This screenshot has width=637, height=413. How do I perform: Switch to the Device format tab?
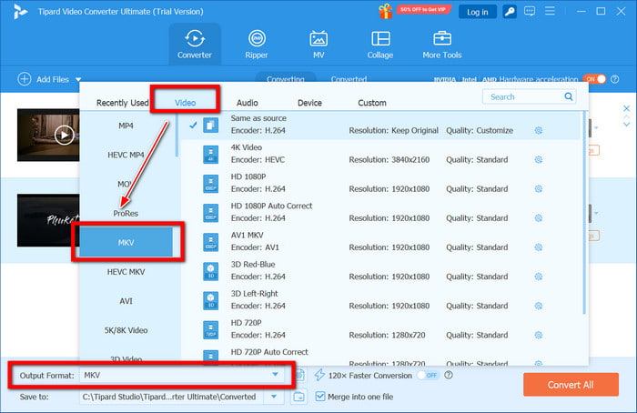click(309, 103)
